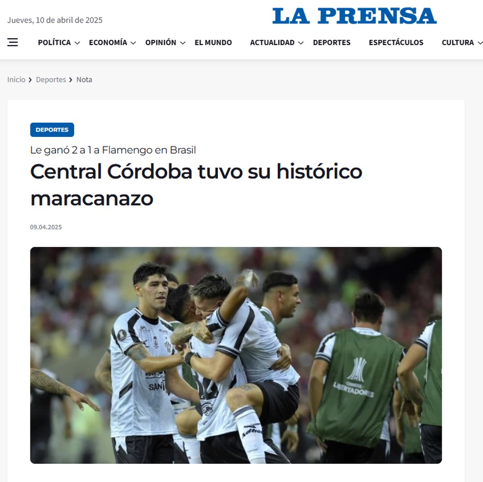Click the blue Deportes category tag
483x482 pixels.
pos(52,130)
